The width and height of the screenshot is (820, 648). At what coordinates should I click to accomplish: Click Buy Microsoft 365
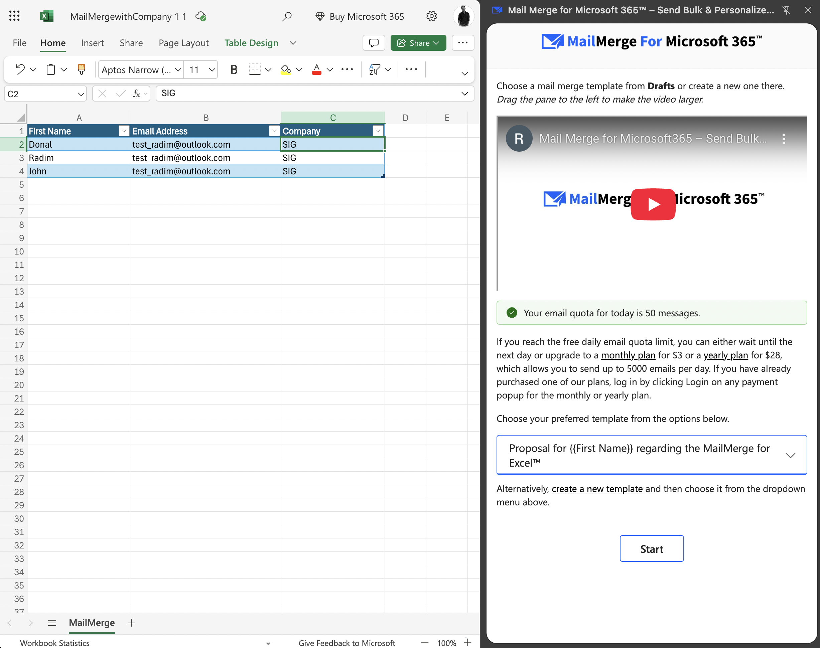tap(360, 16)
